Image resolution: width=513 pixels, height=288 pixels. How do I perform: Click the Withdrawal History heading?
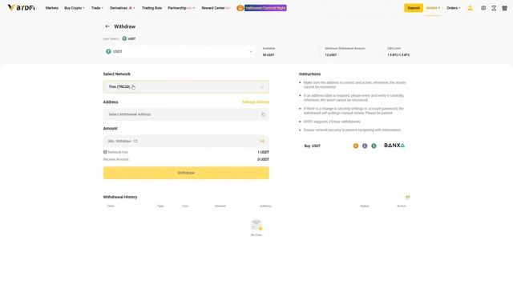pos(120,197)
